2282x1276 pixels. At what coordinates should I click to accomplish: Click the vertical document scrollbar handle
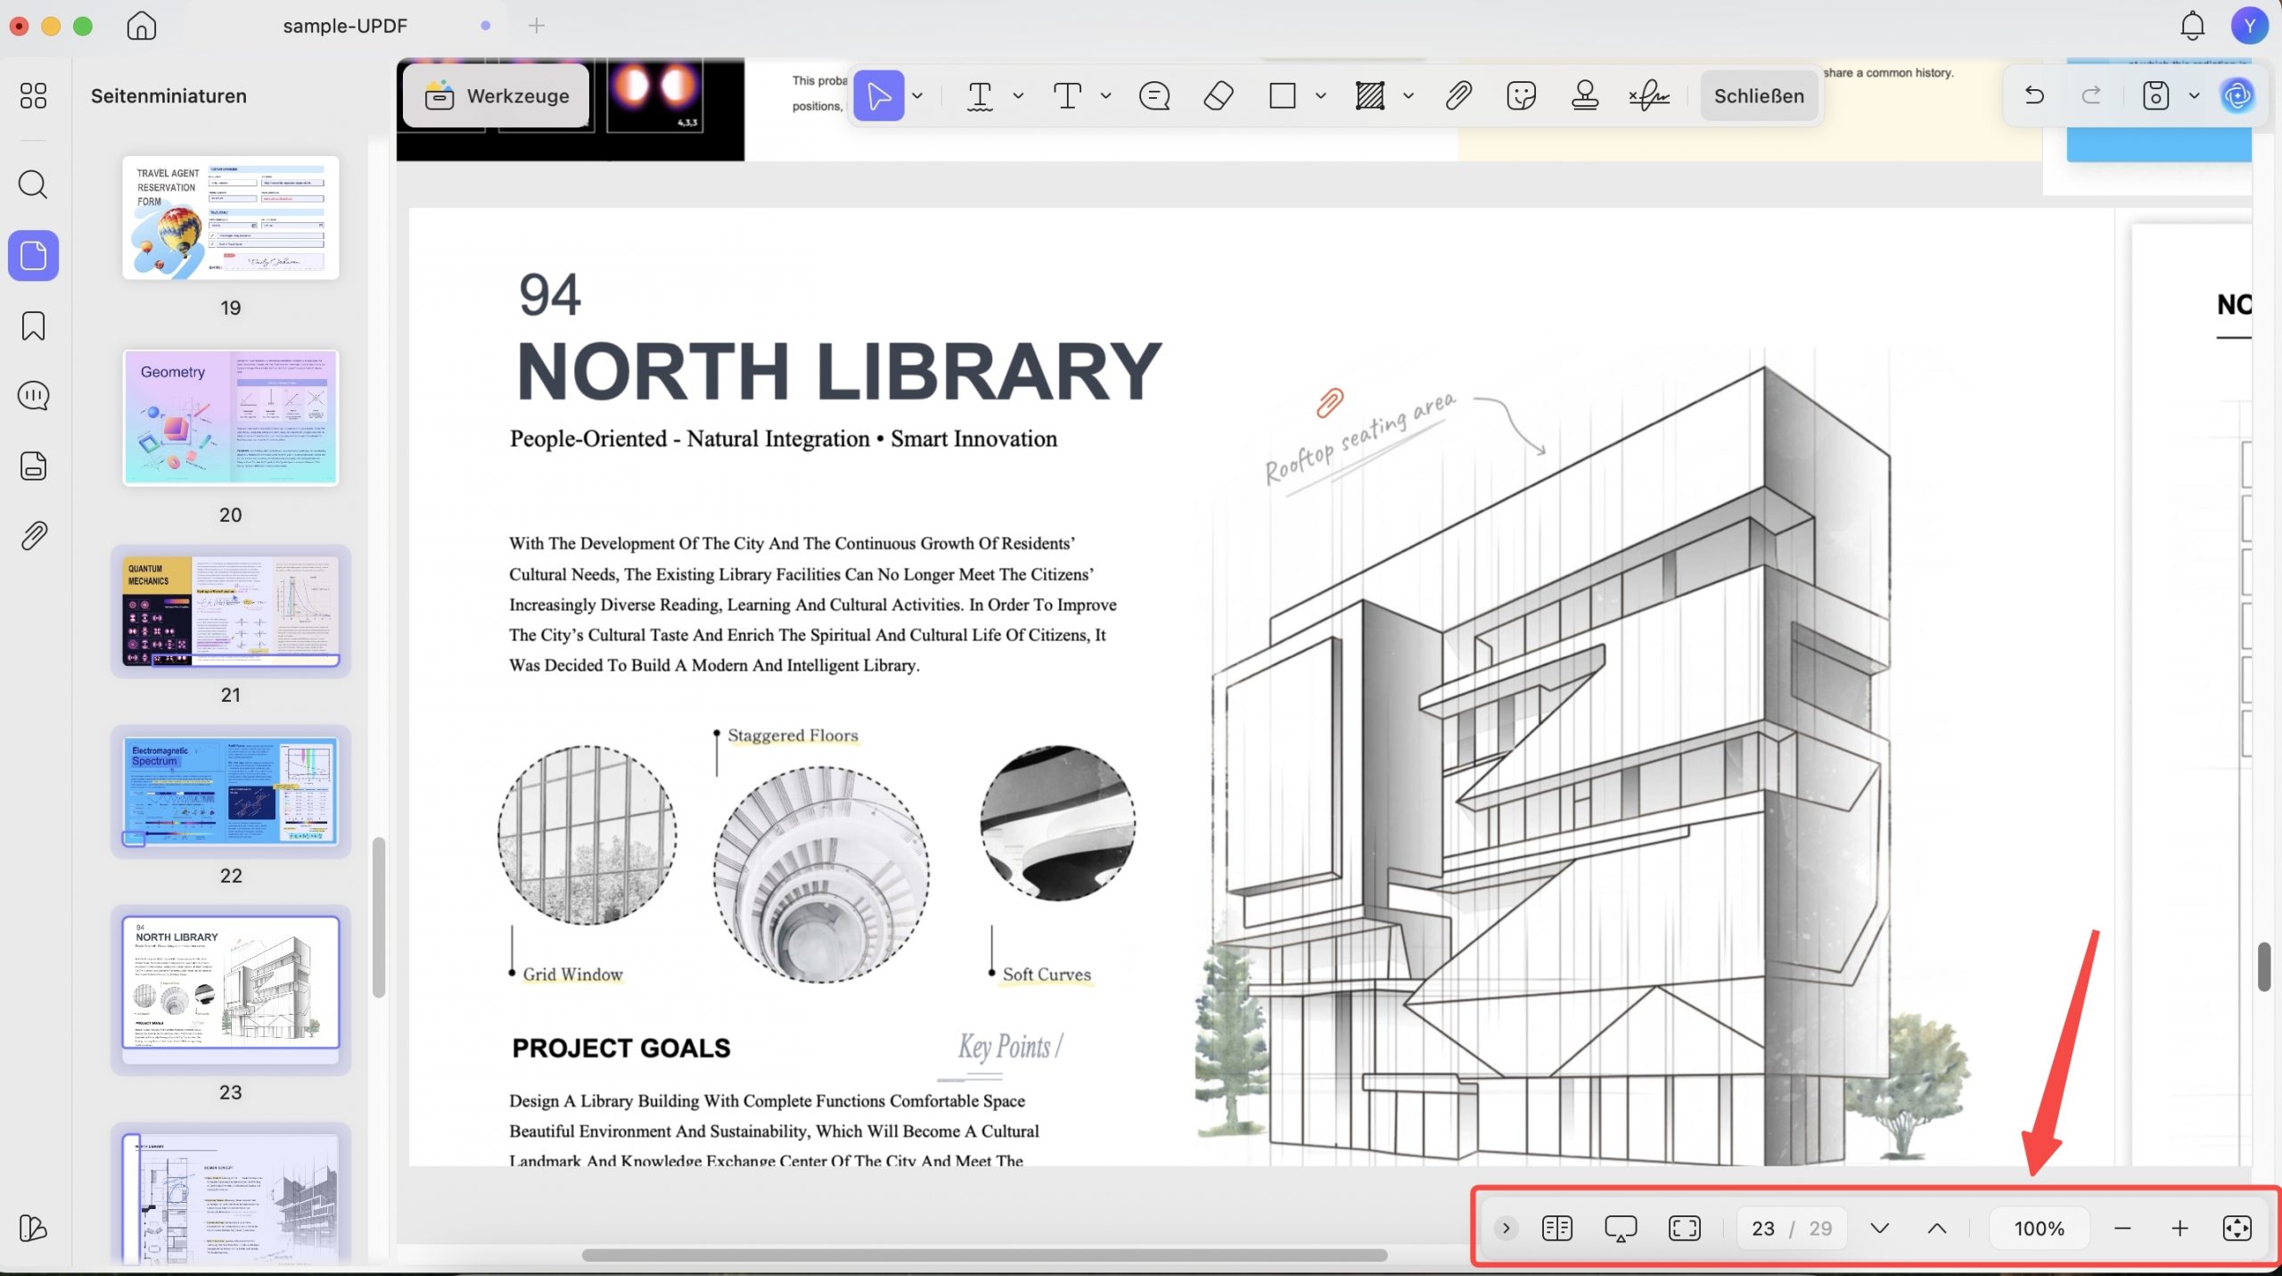click(x=2263, y=966)
